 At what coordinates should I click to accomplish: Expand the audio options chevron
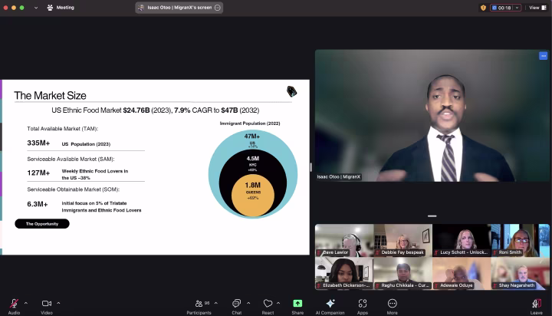click(26, 303)
